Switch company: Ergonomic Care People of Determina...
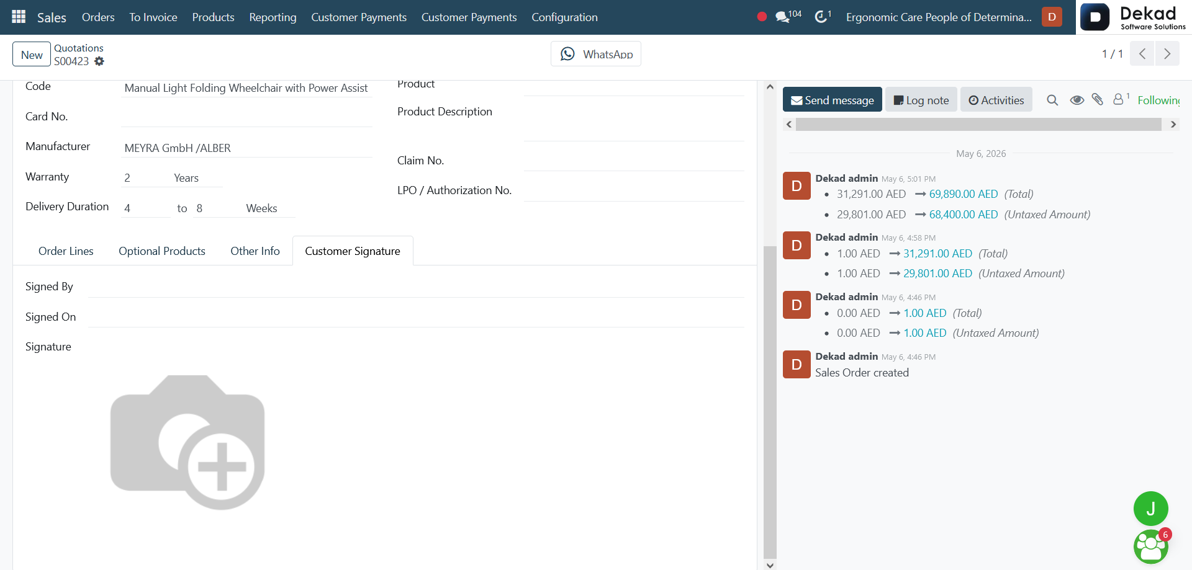This screenshot has width=1192, height=570. (939, 17)
